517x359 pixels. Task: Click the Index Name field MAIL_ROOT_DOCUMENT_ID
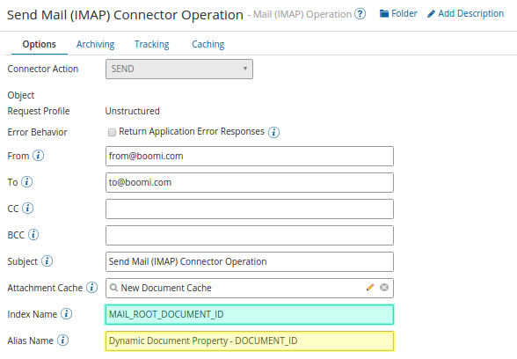(x=250, y=314)
